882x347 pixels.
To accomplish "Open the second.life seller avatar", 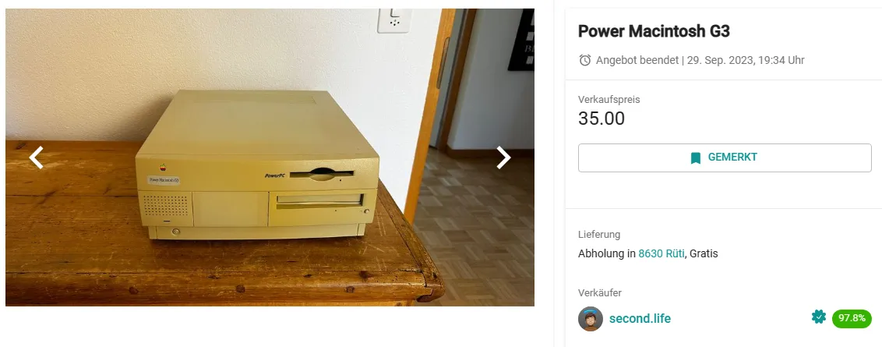I will pyautogui.click(x=590, y=319).
